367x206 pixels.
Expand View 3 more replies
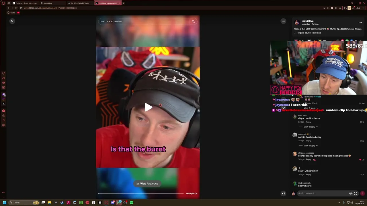(x=311, y=108)
